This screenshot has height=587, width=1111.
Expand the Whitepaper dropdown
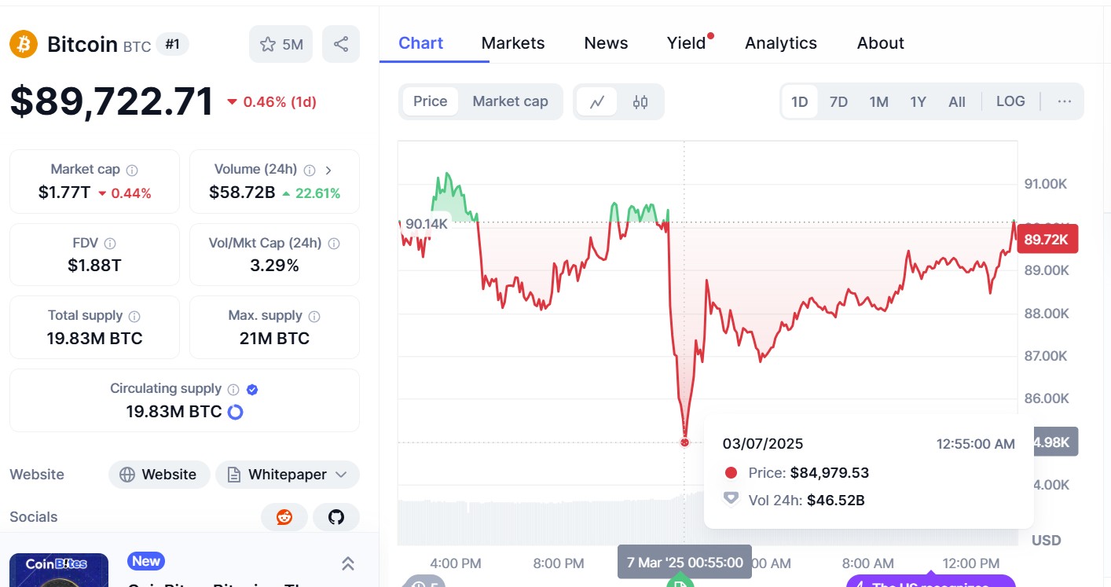pos(341,475)
